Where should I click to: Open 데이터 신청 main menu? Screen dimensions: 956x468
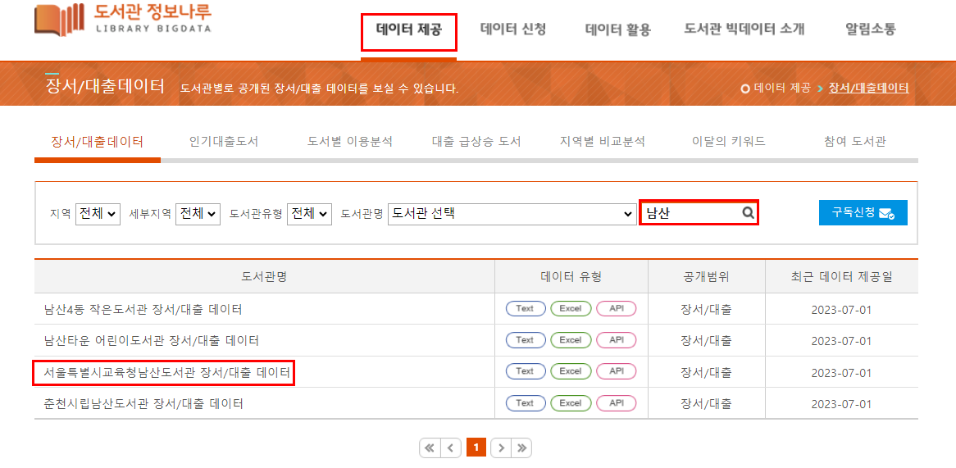pyautogui.click(x=512, y=30)
